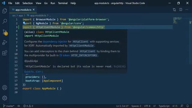192x108 pixels.
Task: Click NgModule in the line 2 import
Action: (x=42, y=23)
